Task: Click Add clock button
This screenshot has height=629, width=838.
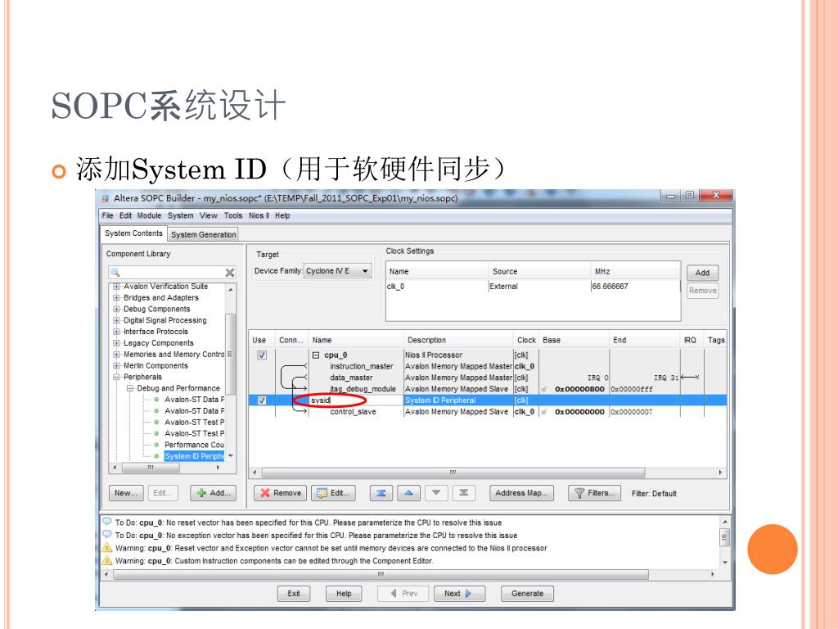Action: [702, 273]
